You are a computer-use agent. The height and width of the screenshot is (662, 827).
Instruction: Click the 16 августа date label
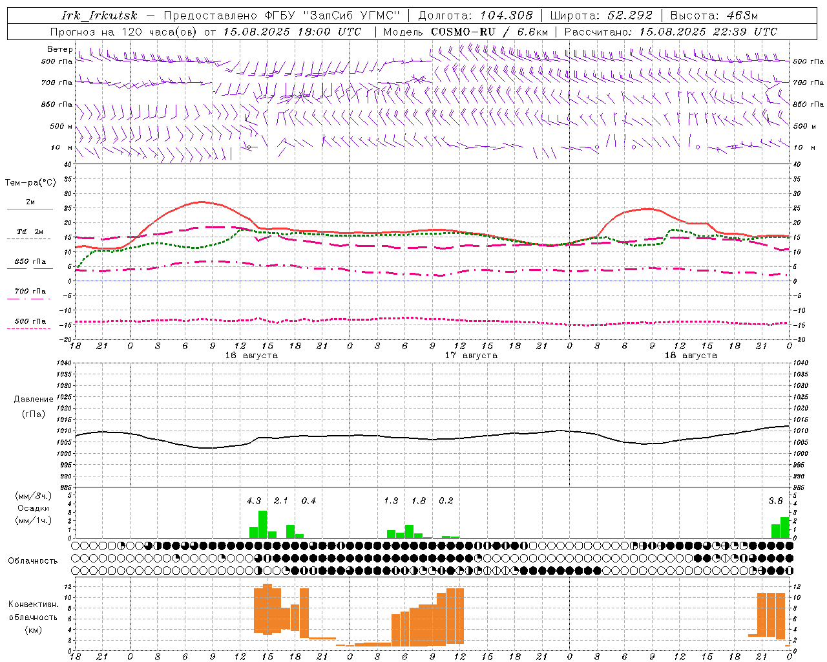pos(251,356)
